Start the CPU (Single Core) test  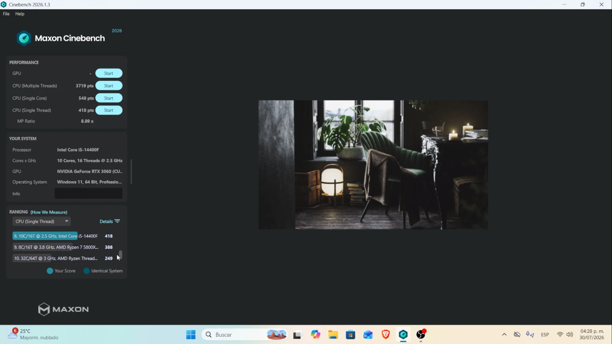[109, 98]
